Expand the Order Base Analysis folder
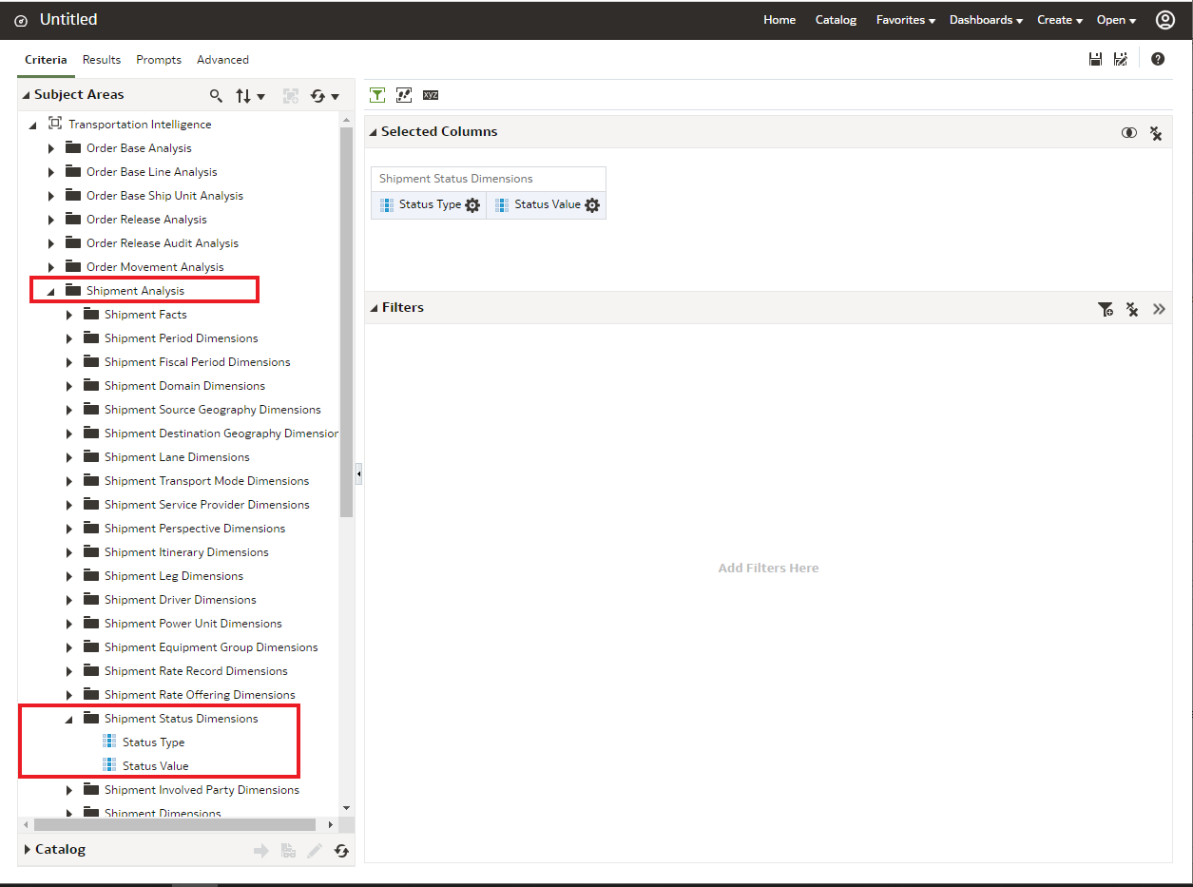1193x887 pixels. [51, 148]
